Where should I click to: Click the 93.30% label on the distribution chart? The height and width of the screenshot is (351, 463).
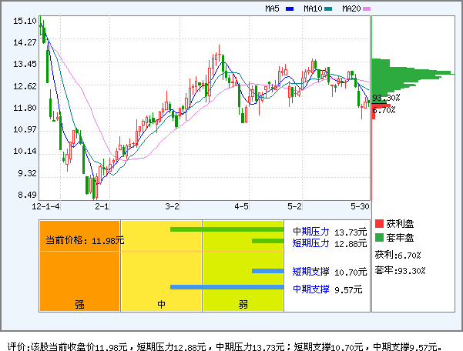point(385,98)
